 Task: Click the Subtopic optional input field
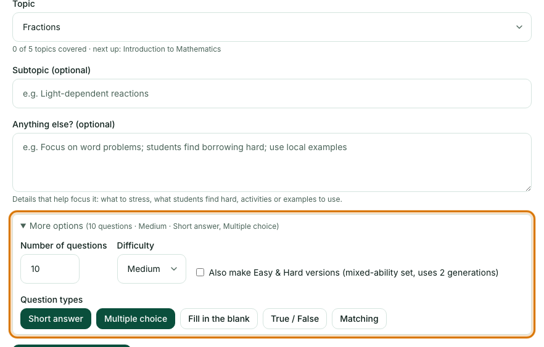coord(271,94)
